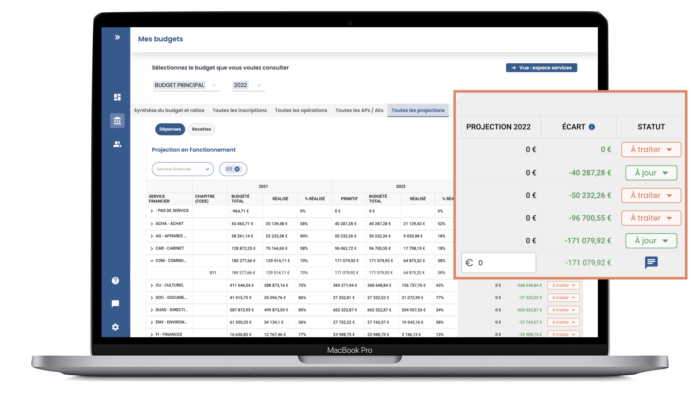Image resolution: width=700 pixels, height=393 pixels.
Task: Switch to the Recettes toggle pill
Action: (x=201, y=129)
